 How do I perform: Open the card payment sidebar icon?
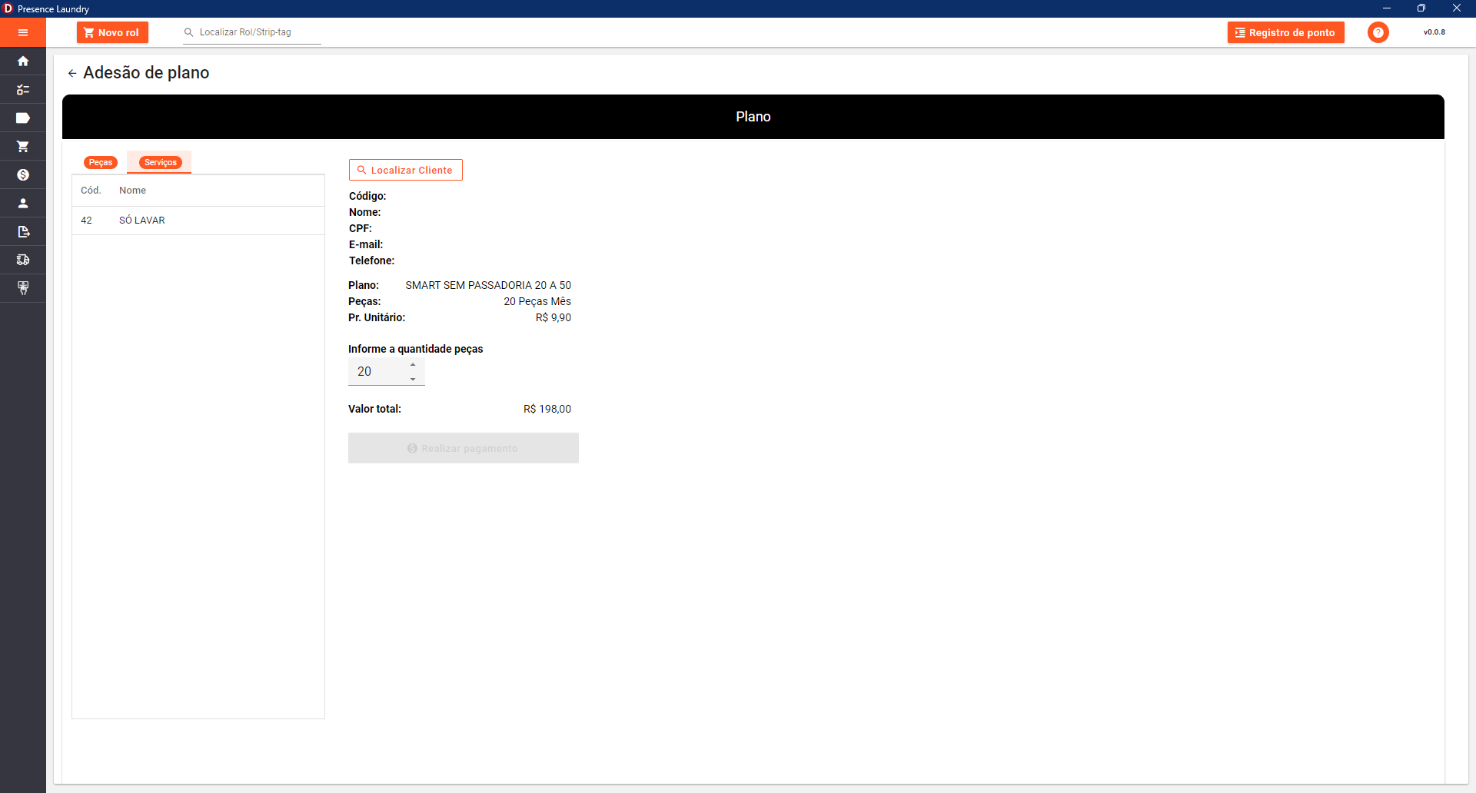(x=23, y=288)
